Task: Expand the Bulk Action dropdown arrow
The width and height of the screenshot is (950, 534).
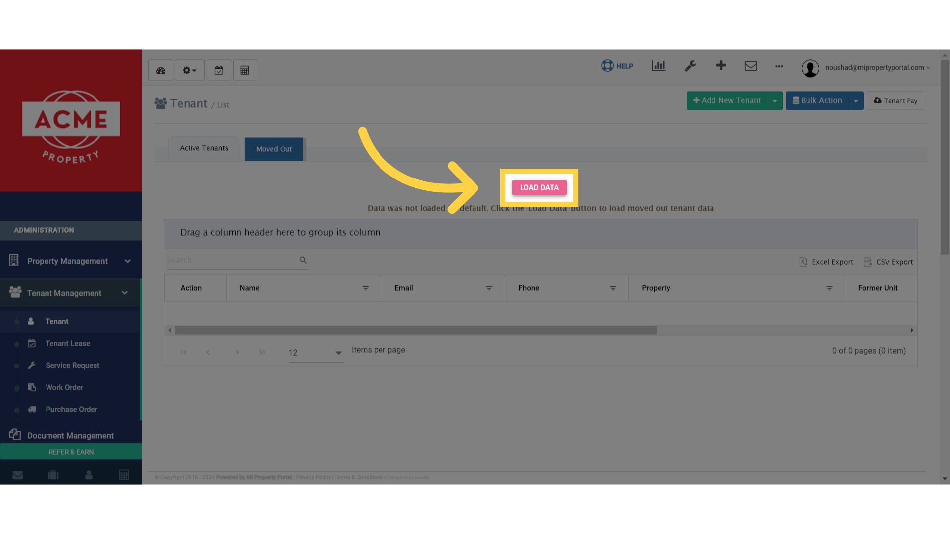Action: coord(856,101)
